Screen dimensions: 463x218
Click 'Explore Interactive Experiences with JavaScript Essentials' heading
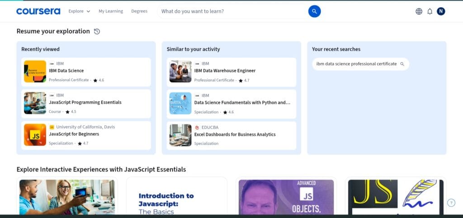coord(101,169)
